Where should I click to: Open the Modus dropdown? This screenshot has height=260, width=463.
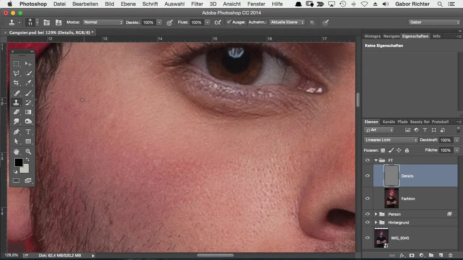pos(103,22)
